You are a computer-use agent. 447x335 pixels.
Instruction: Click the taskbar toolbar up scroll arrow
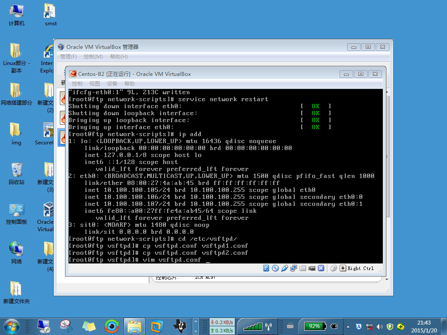click(196, 321)
